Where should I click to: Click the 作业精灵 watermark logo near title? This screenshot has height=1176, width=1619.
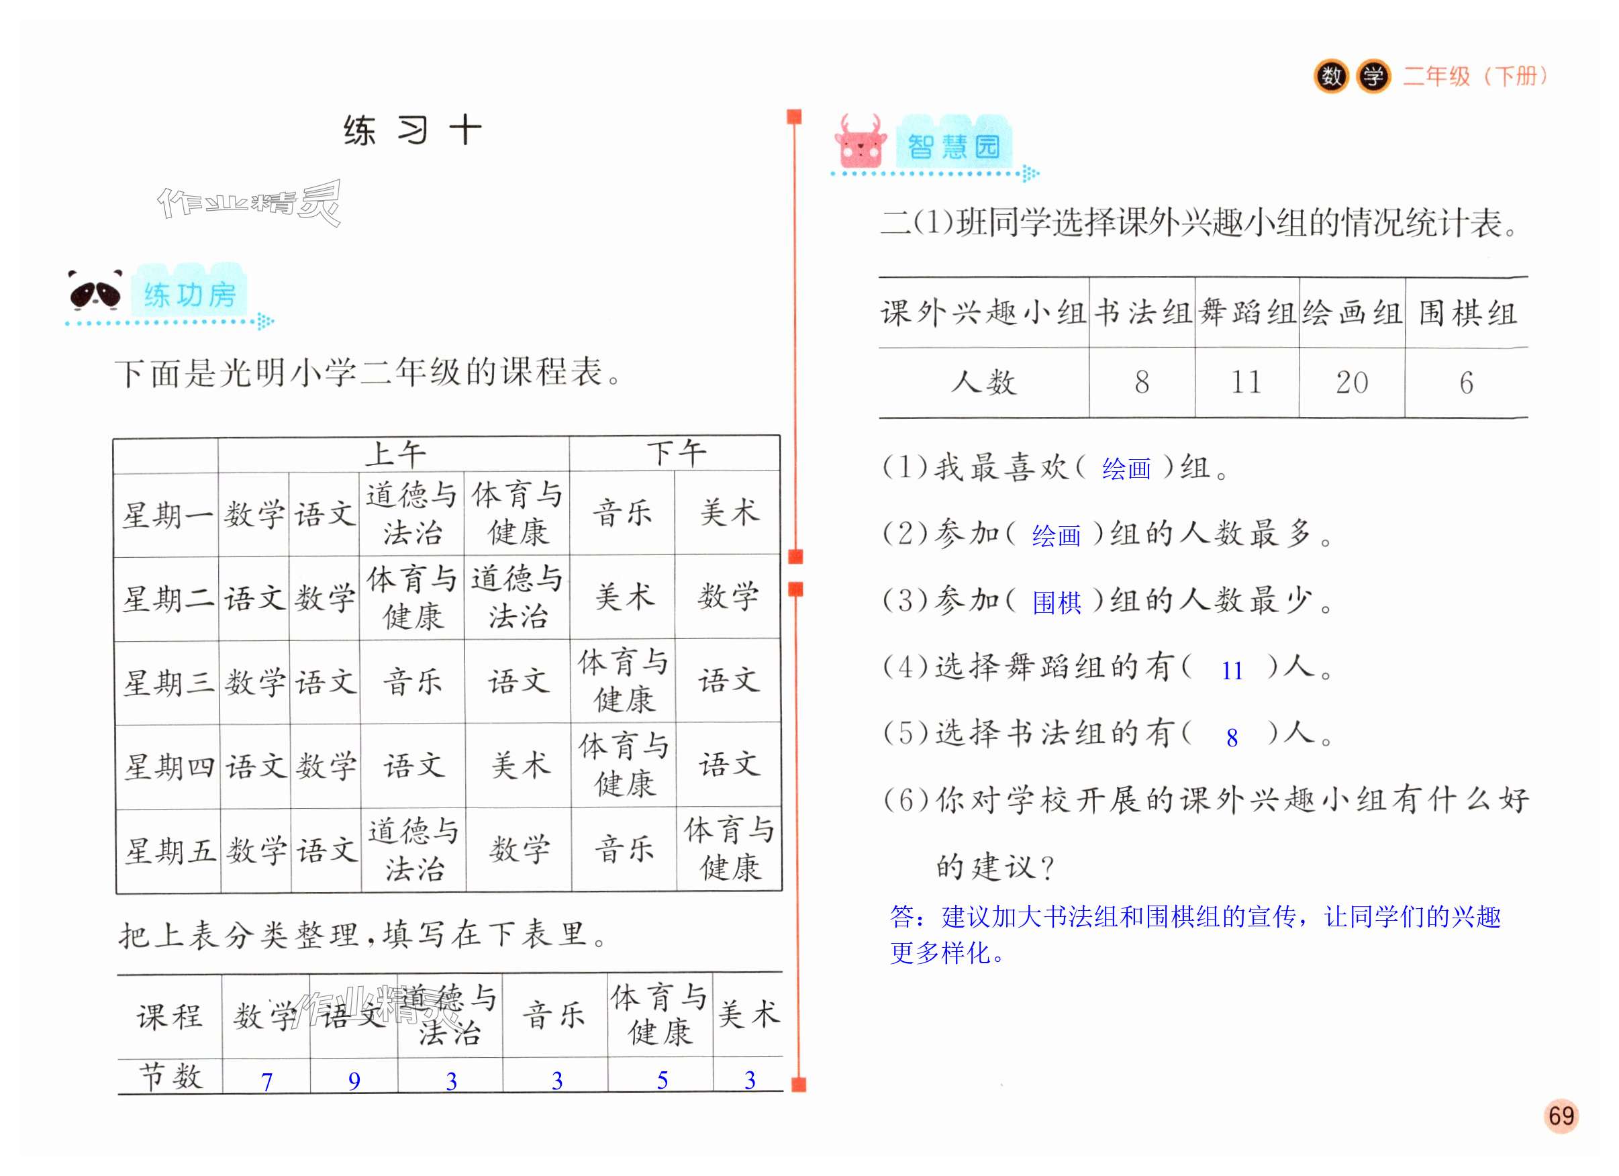pos(248,203)
